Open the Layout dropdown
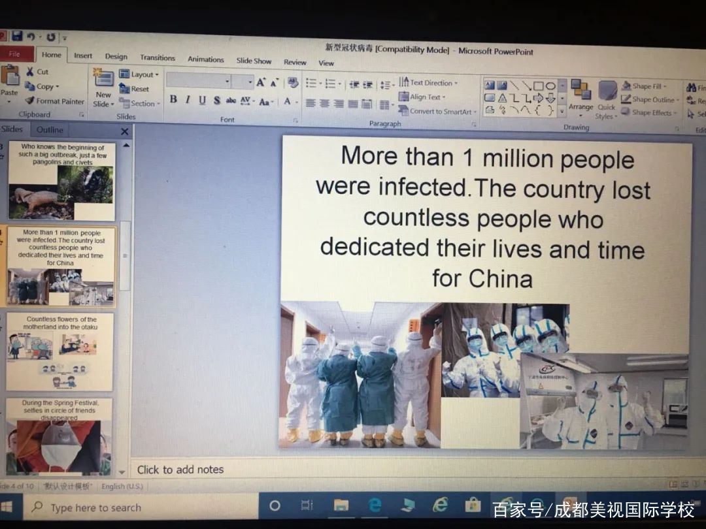Image resolution: width=706 pixels, height=529 pixels. [x=139, y=74]
